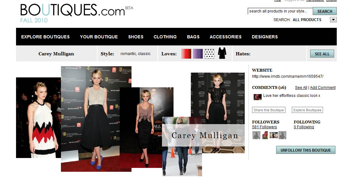Open the photo with blue shoes

96,119
